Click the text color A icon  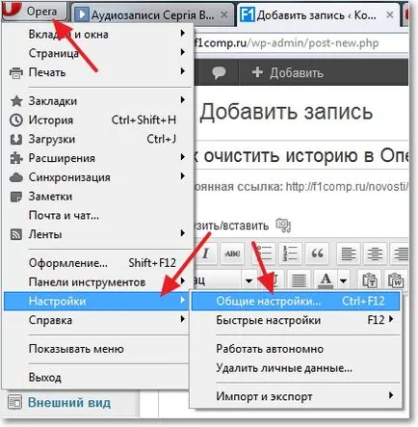(326, 280)
